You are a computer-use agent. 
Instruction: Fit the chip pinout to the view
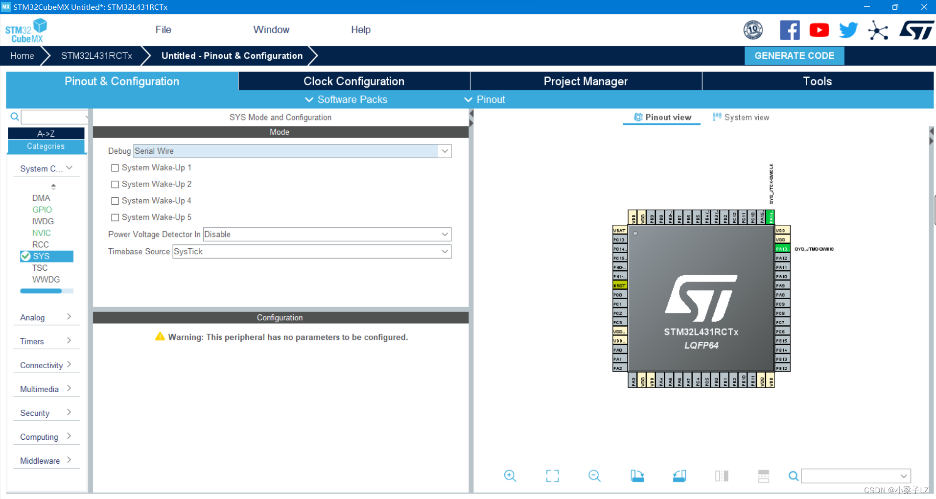[552, 475]
